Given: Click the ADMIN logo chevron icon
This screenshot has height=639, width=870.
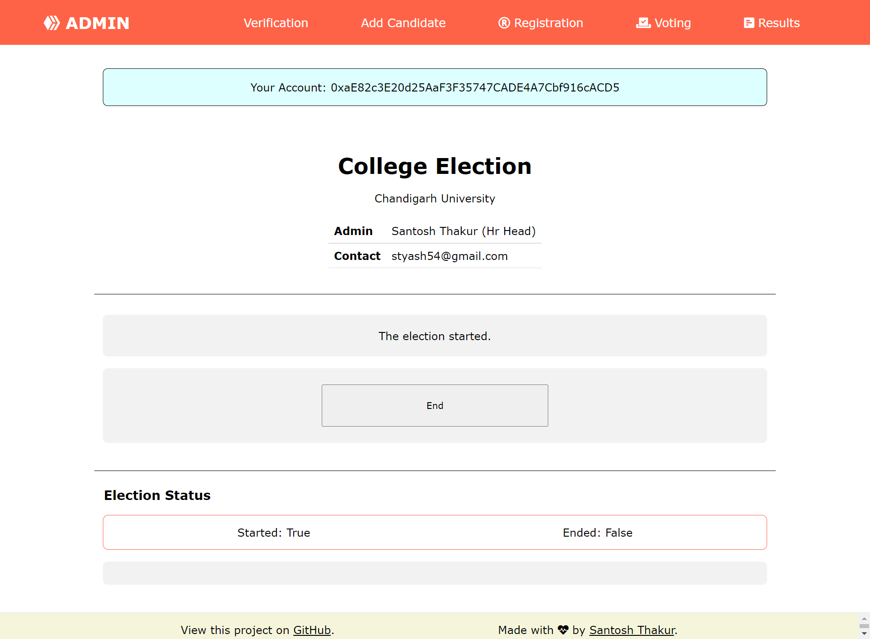Looking at the screenshot, I should coord(52,23).
